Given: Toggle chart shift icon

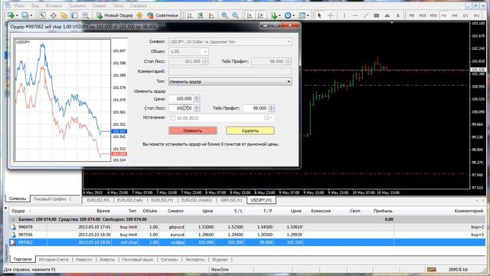Looking at the screenshot, I should click(x=260, y=15).
